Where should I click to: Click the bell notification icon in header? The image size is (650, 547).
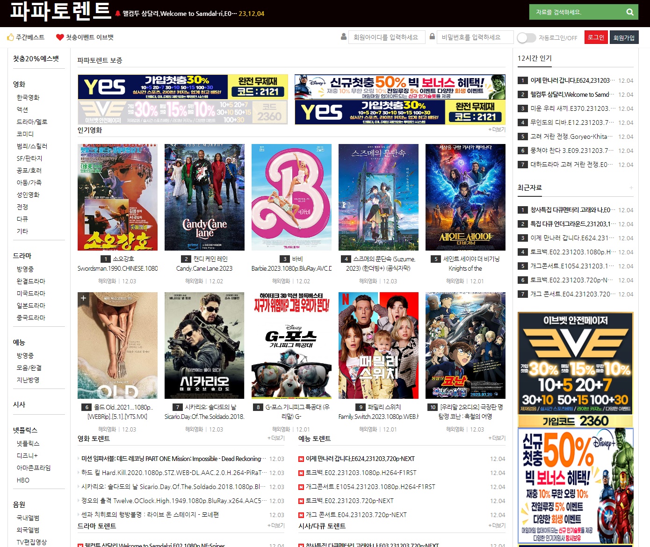pos(118,14)
